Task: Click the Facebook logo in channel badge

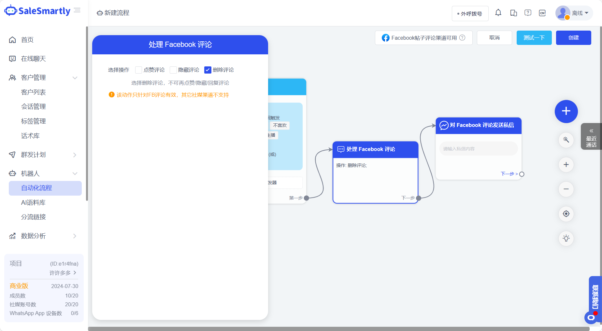Action: 386,38
